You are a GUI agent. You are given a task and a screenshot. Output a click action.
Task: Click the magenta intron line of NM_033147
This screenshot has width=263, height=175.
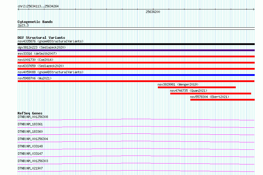[136, 156]
